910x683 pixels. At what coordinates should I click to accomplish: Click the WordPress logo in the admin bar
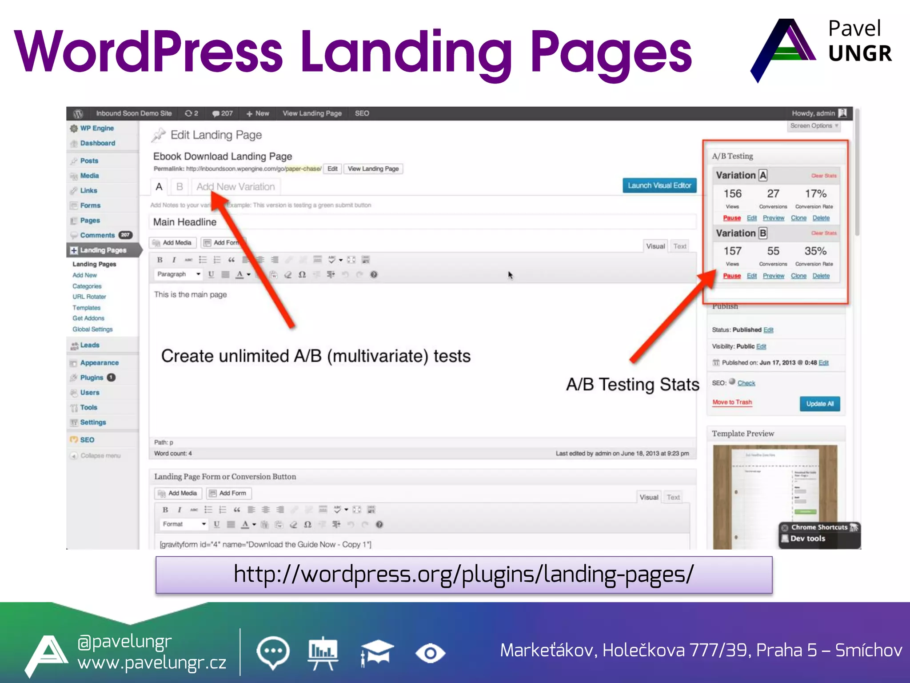[x=78, y=113]
